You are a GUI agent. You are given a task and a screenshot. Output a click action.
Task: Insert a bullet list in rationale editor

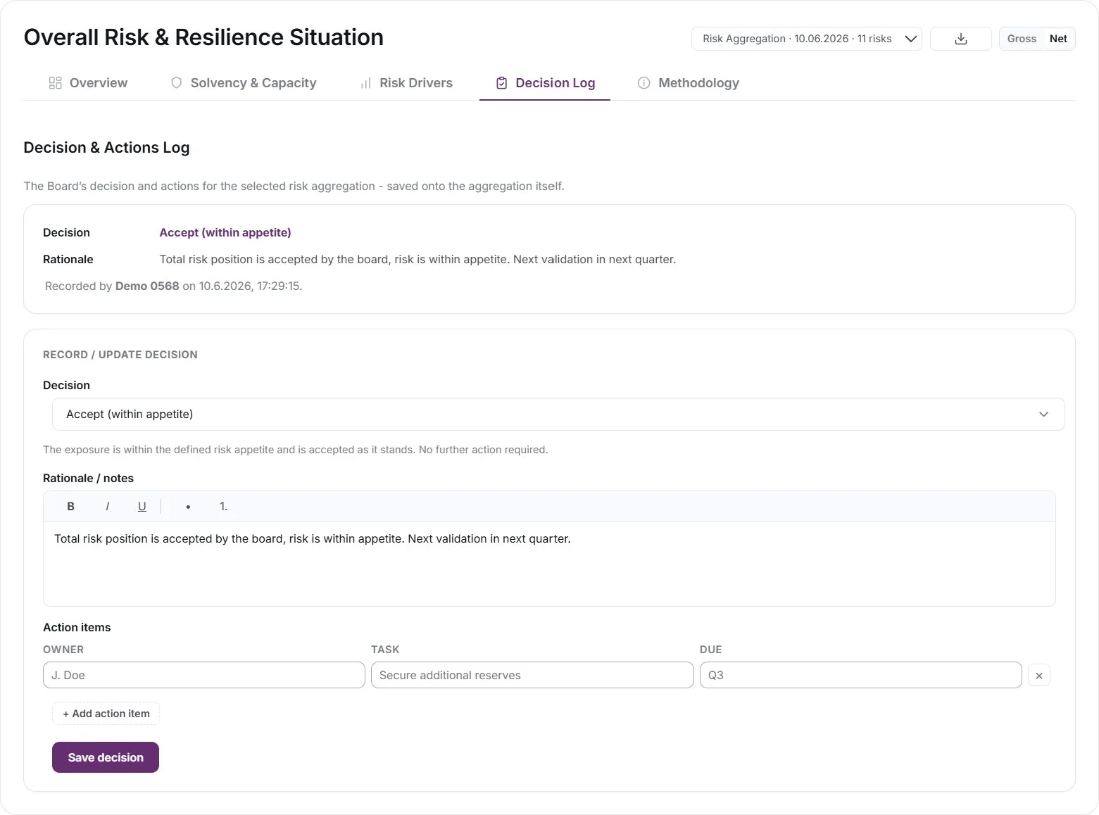188,506
